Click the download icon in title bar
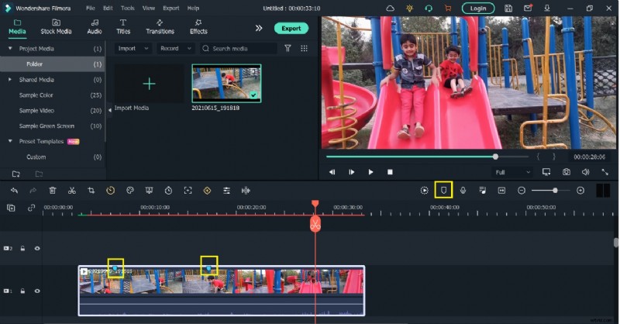This screenshot has height=324, width=620. [x=547, y=9]
